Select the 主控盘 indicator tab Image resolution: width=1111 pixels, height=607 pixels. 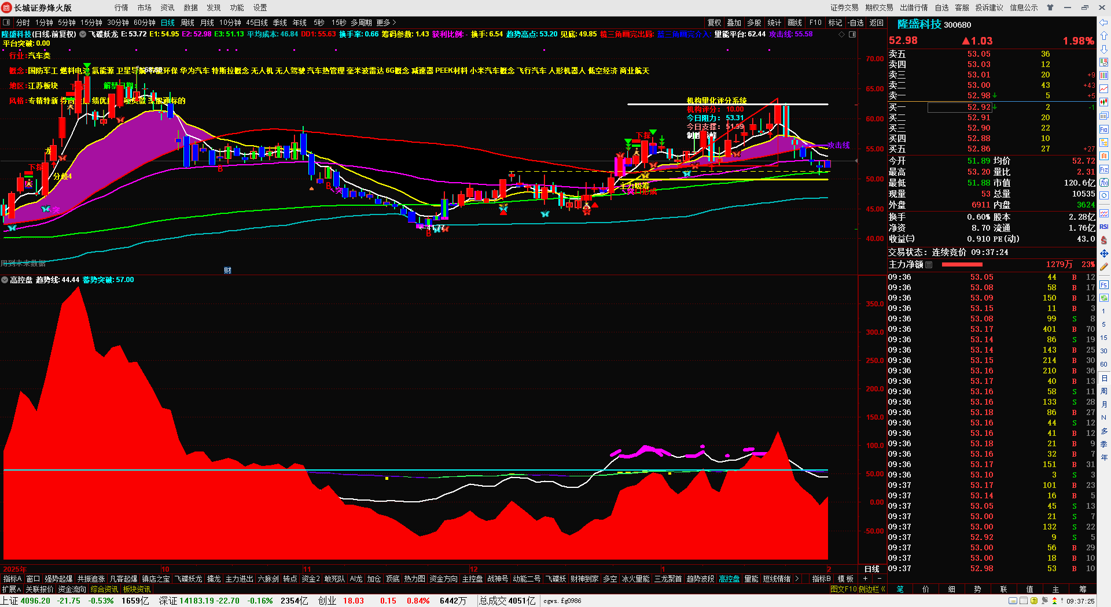coord(473,579)
